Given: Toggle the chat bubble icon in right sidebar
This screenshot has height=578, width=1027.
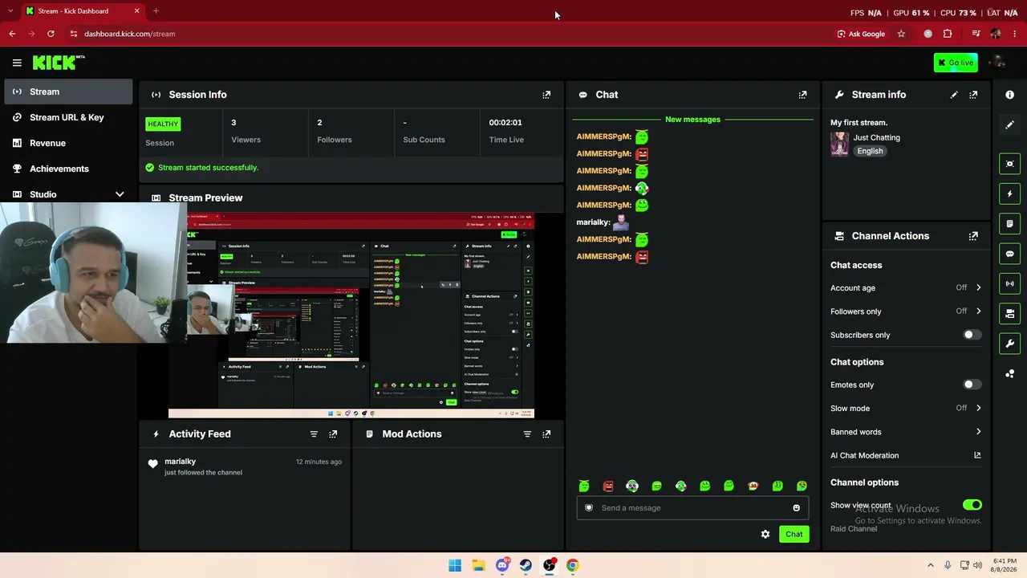Looking at the screenshot, I should (x=1010, y=254).
